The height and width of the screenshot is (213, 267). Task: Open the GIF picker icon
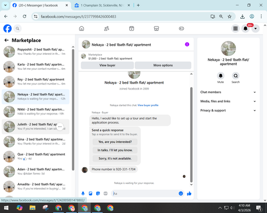tap(106, 193)
